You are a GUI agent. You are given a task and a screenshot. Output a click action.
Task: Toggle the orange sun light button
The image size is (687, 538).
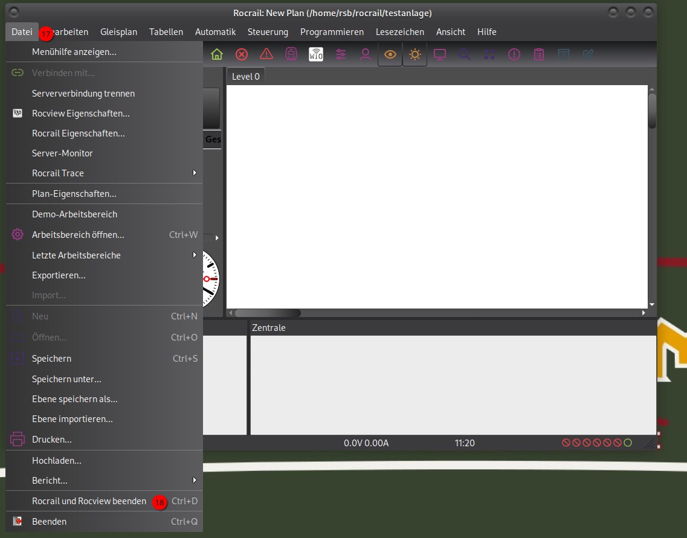(415, 54)
